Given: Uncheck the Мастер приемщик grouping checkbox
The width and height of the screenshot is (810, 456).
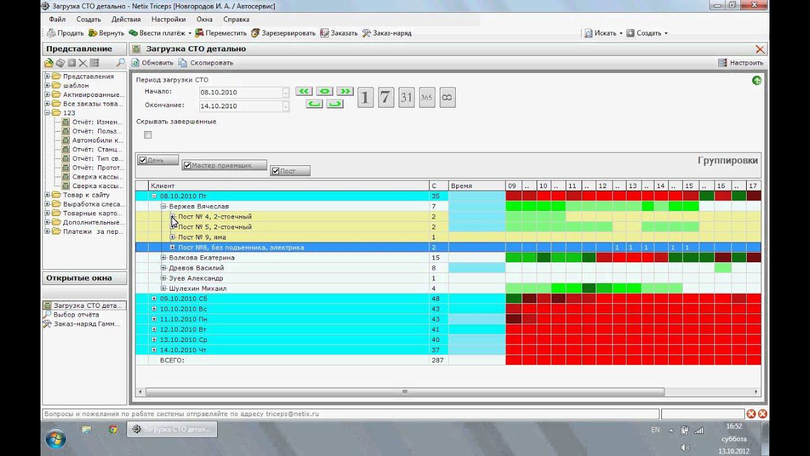Looking at the screenshot, I should coord(187,165).
